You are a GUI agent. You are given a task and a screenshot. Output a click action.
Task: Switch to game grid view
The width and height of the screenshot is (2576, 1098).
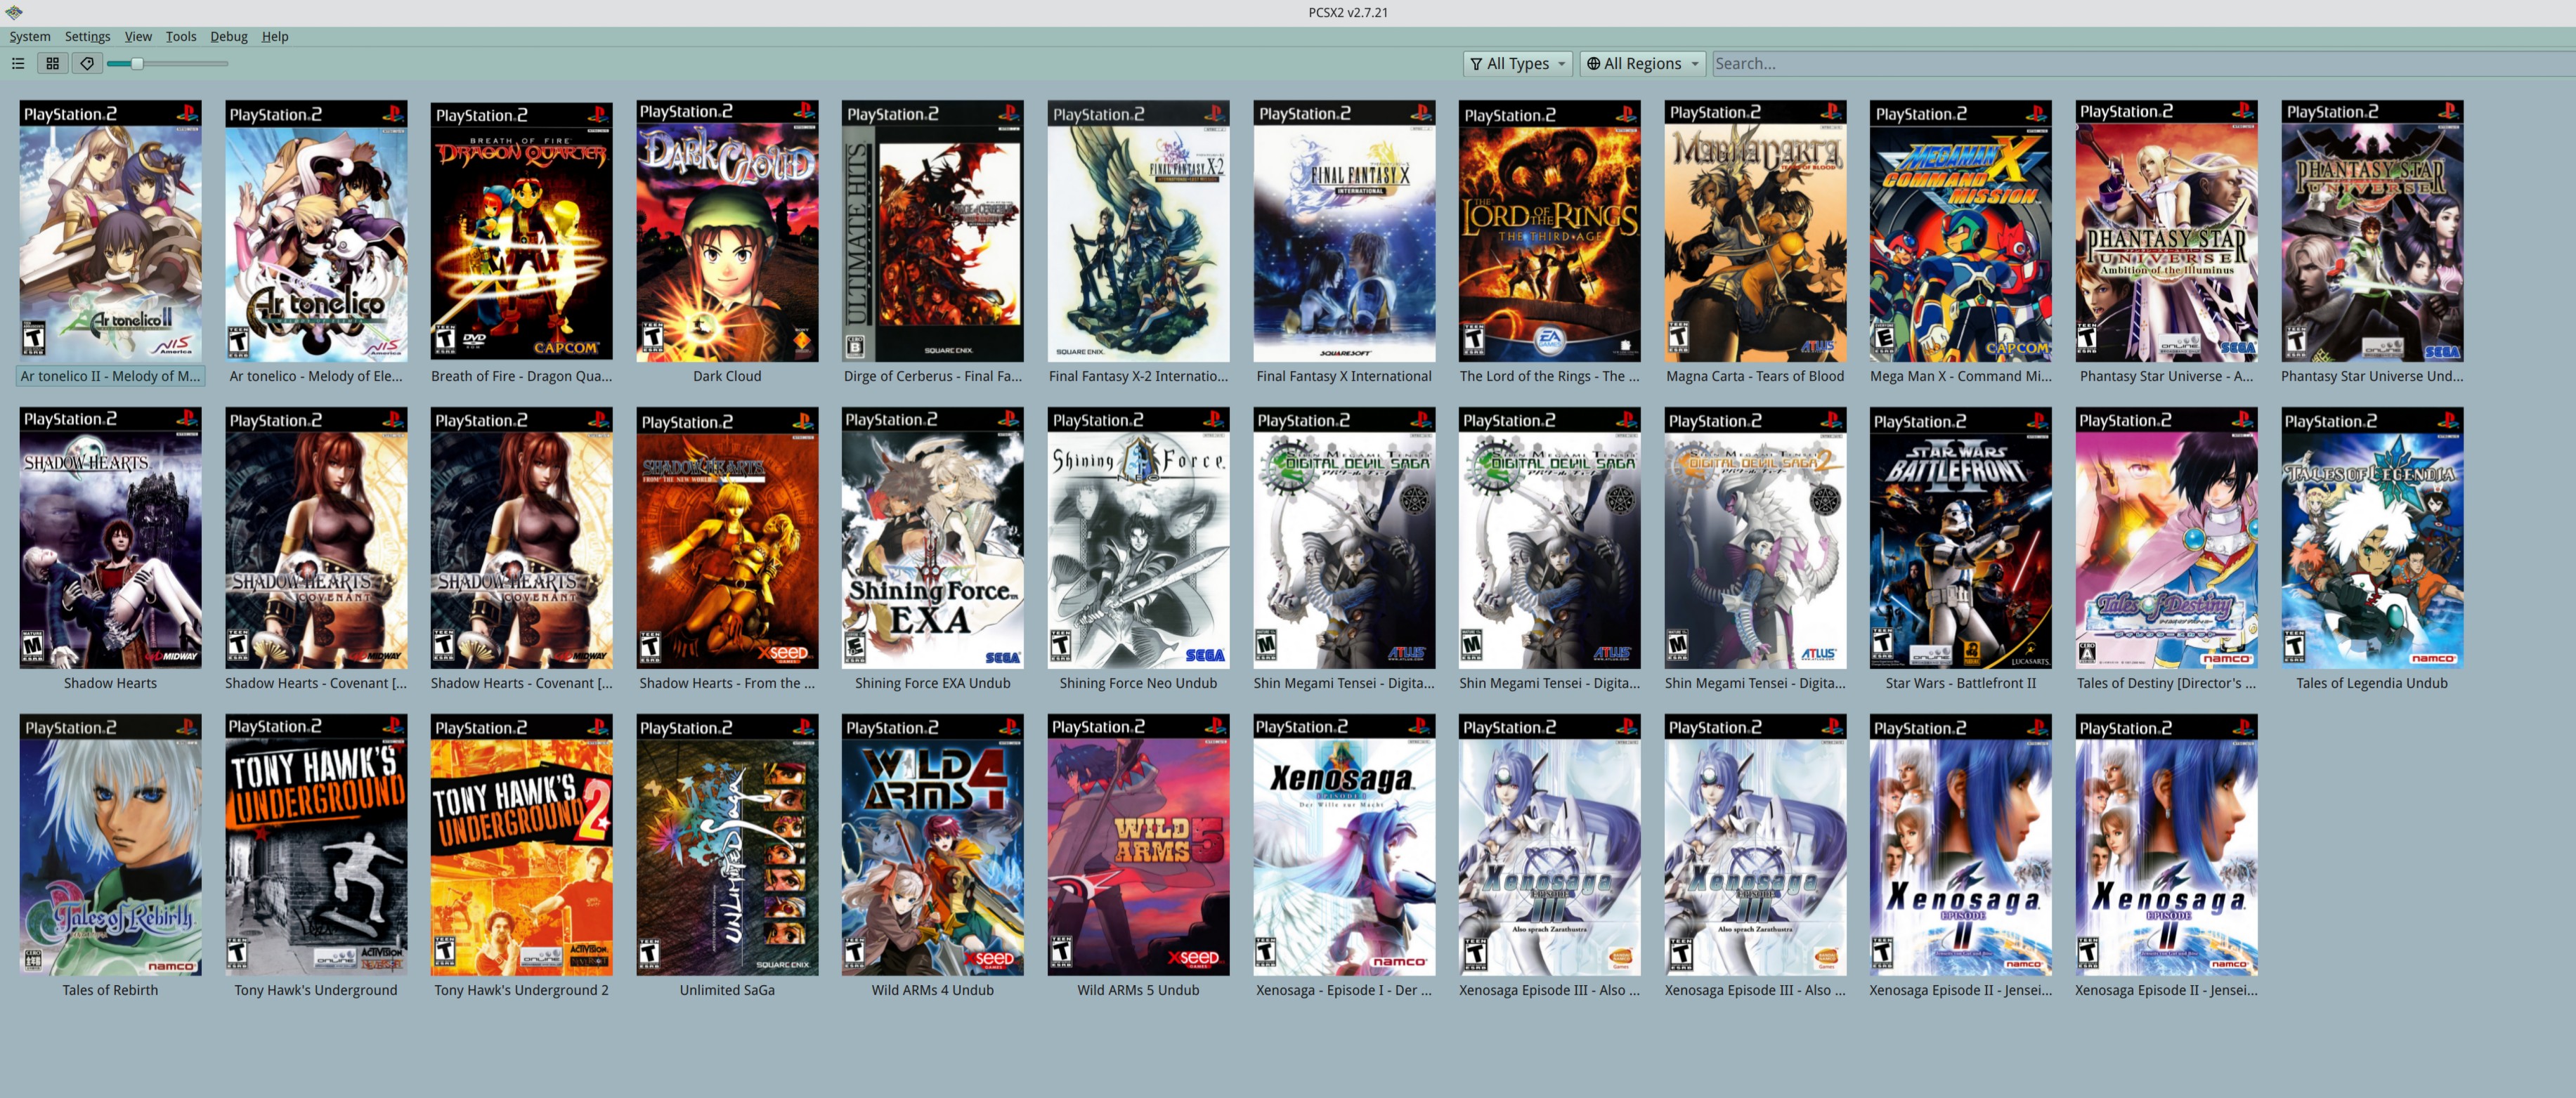(x=53, y=63)
